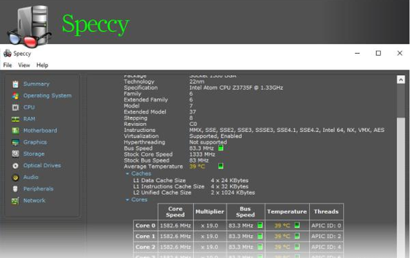Click the Temperature column header
The image size is (410, 258).
[287, 212]
